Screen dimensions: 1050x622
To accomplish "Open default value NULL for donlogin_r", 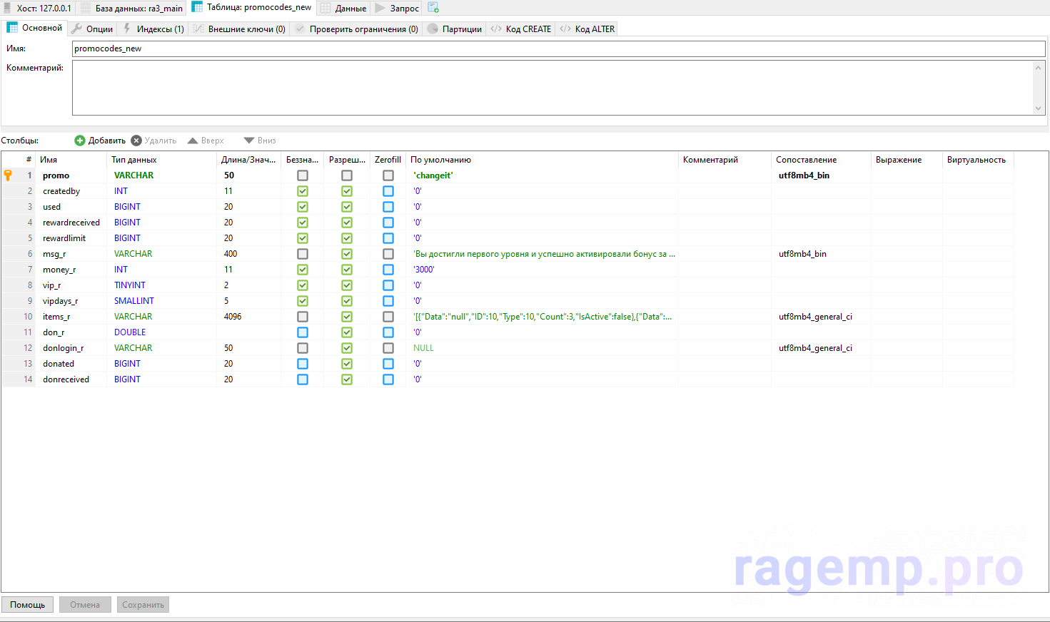I will 423,348.
